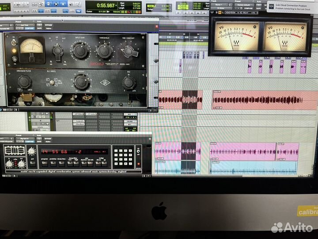Toggle the Fairchild HR headroom switch
The image size is (318, 239).
pos(51,62)
